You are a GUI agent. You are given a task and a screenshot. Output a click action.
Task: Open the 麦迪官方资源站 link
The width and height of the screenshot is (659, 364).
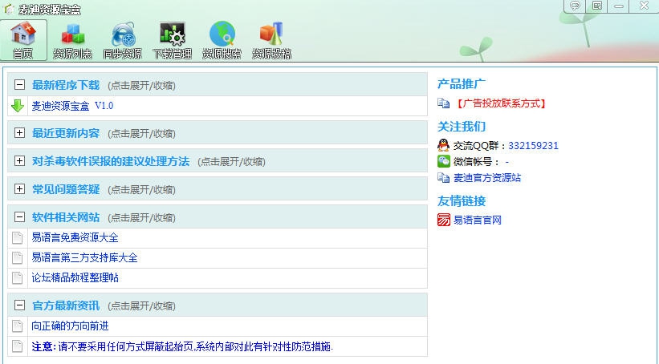[487, 178]
